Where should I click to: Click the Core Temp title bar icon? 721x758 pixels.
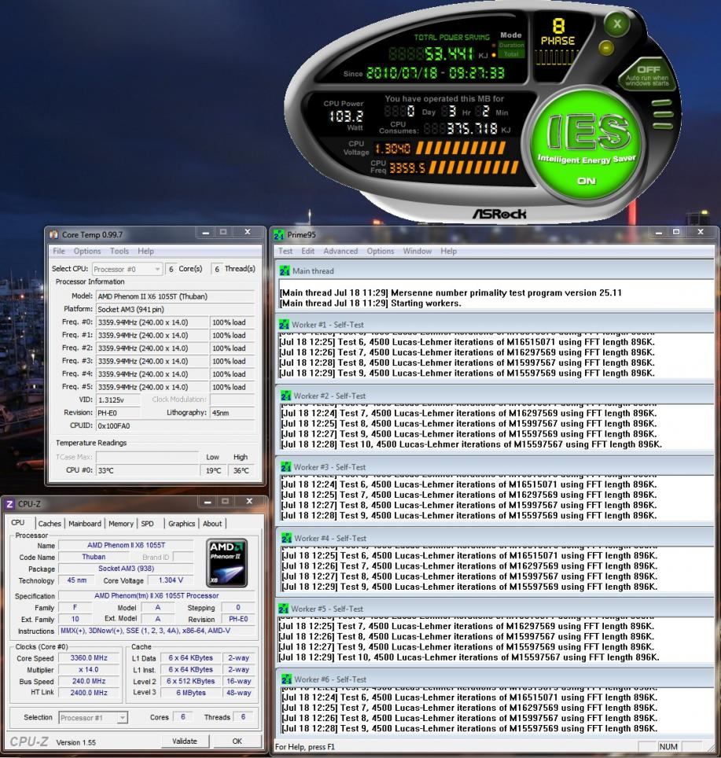click(x=53, y=235)
